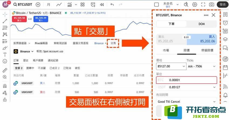Select the 停損限價 stop-limit order type
Image resolution: width=229 pixels, height=120 pixels.
207,50
